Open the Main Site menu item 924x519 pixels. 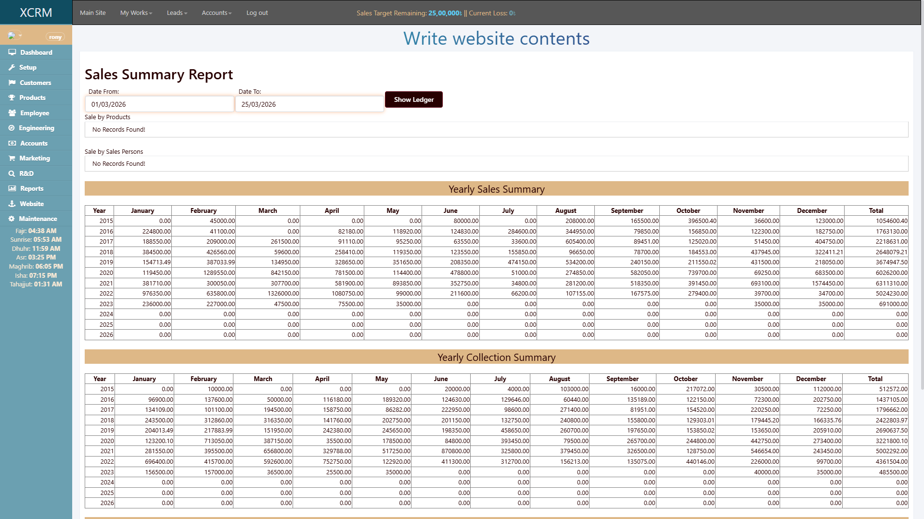coord(92,13)
